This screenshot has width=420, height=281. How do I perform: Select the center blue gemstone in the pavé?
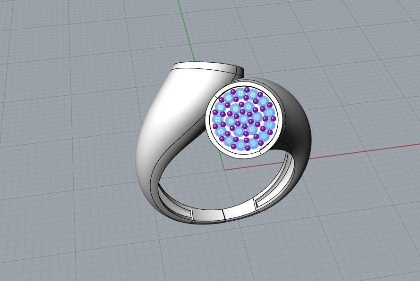pos(244,119)
